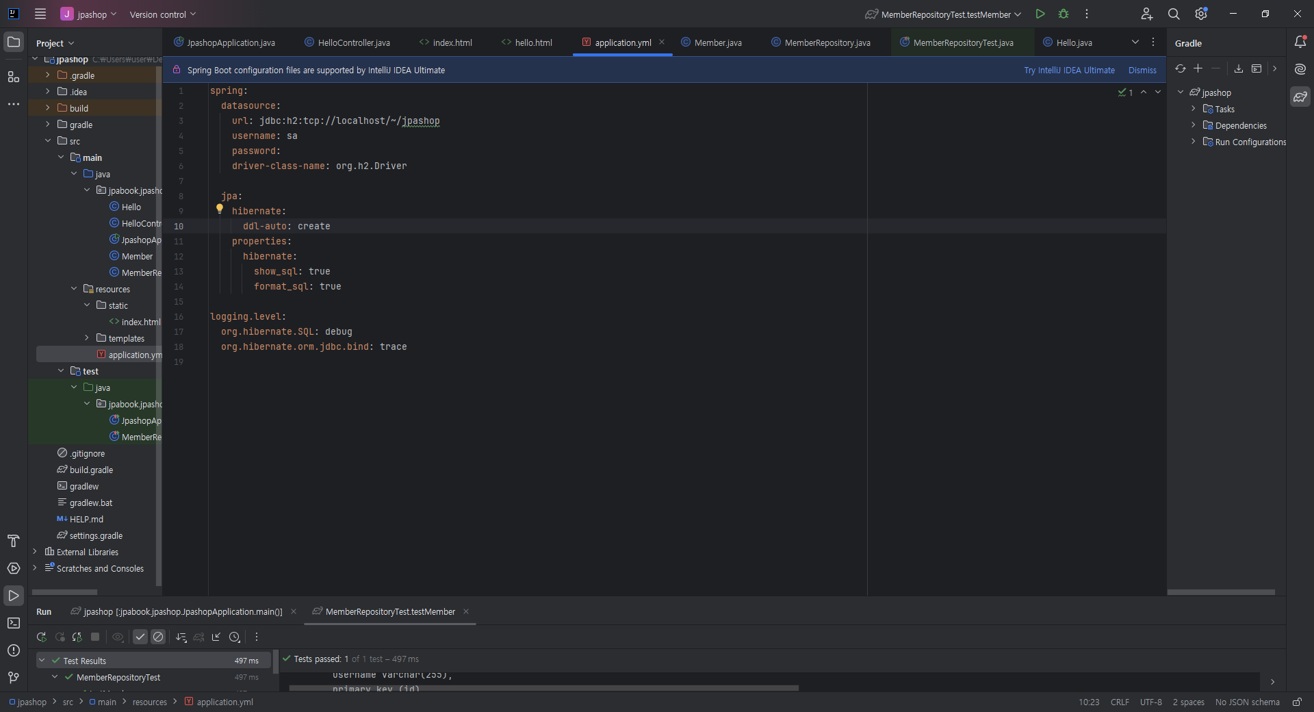Download sources in Gradle panel
1314x712 pixels.
[1239, 68]
